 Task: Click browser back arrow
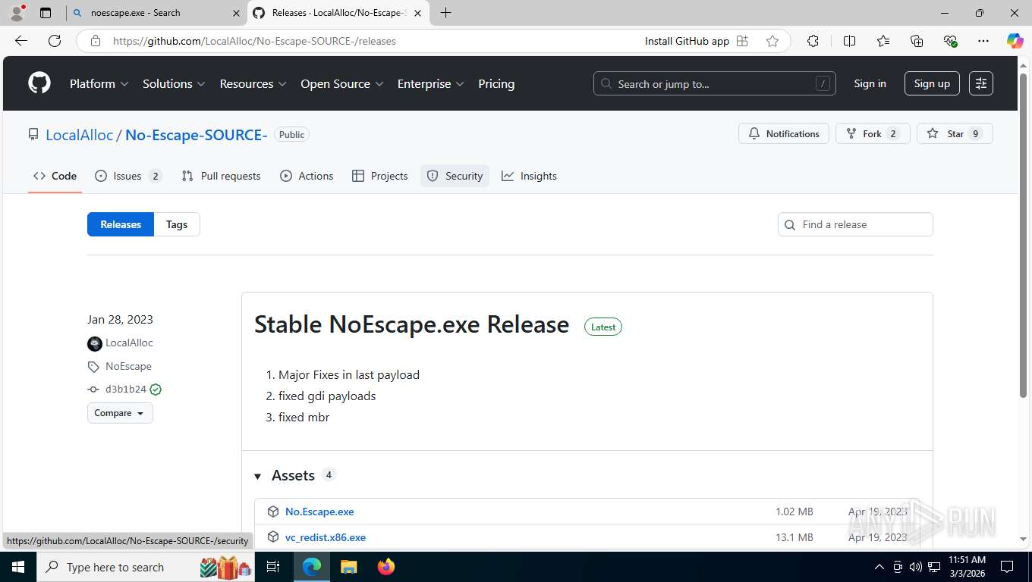pos(21,41)
